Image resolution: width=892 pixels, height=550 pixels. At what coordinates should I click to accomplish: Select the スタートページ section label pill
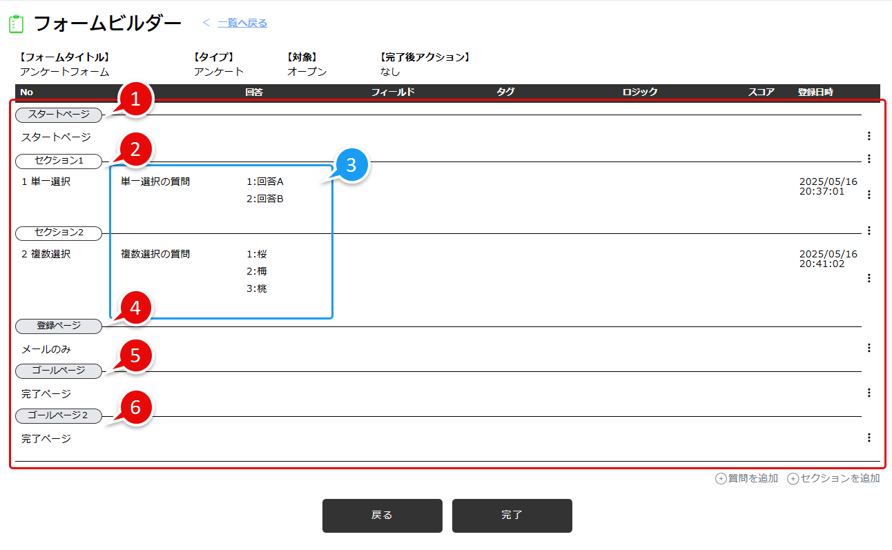[x=59, y=115]
